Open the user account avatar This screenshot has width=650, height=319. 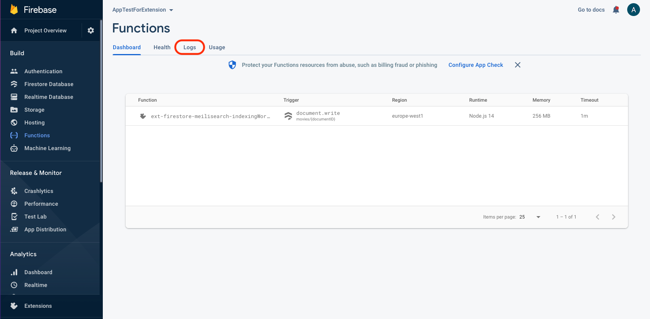tap(634, 10)
